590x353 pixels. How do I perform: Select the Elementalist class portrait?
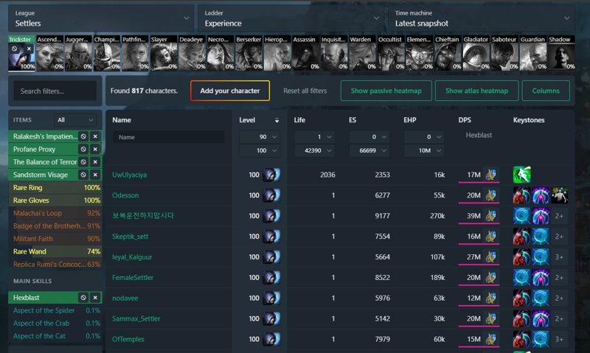pyautogui.click(x=419, y=53)
